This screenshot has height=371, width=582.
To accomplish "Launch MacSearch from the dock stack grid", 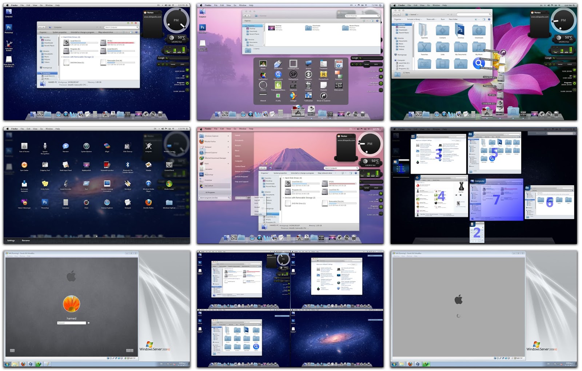I will pyautogui.click(x=278, y=74).
